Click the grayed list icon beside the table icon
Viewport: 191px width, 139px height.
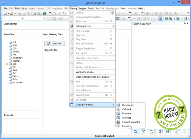pos(149,18)
